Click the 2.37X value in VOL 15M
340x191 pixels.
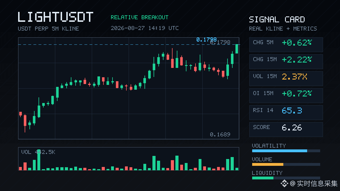pyautogui.click(x=294, y=76)
